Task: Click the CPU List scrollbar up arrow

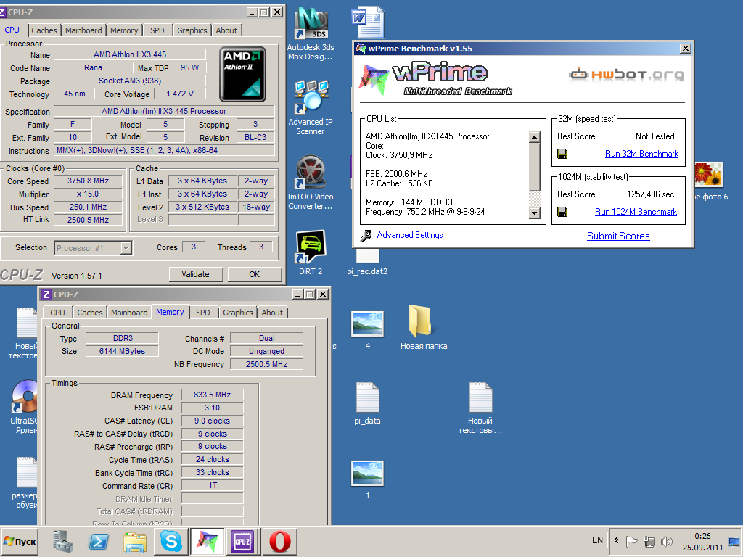Action: [535, 137]
